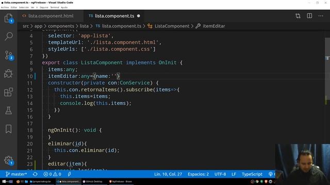The width and height of the screenshot is (330, 185).
Task: Open the Ir menu
Action: point(37,7)
